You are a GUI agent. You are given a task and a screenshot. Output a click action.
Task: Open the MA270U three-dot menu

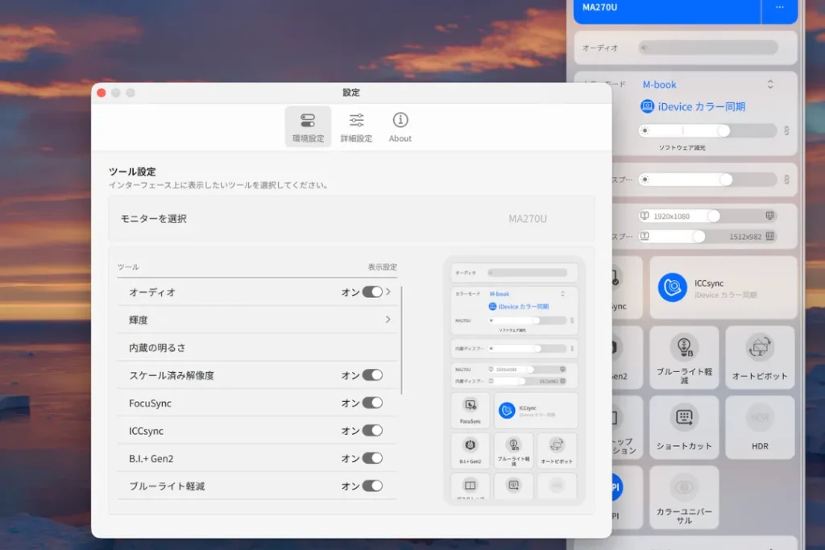(779, 7)
